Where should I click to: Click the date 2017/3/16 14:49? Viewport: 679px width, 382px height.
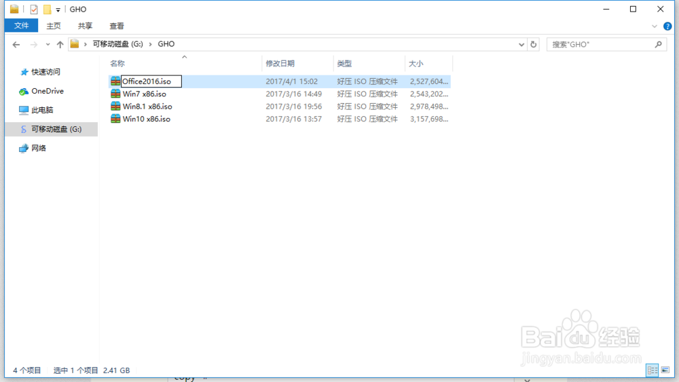[293, 94]
